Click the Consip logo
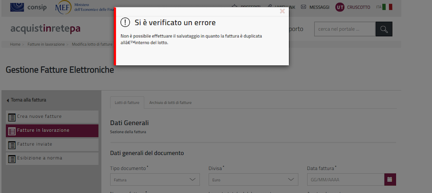The image size is (432, 193). click(x=29, y=7)
